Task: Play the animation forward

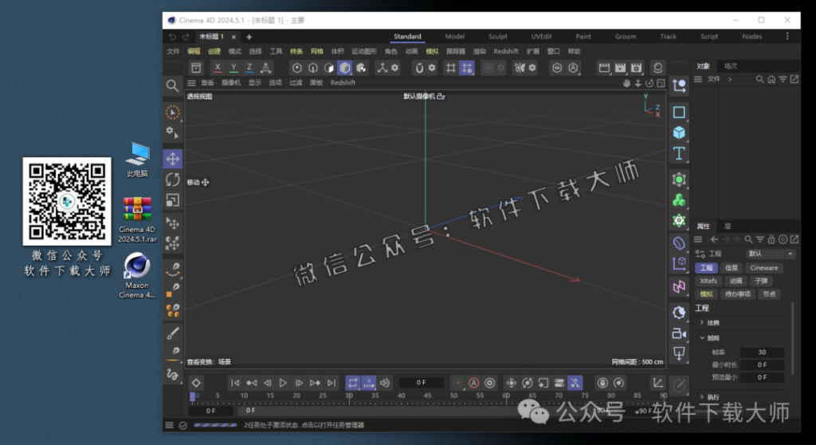Action: (x=283, y=383)
